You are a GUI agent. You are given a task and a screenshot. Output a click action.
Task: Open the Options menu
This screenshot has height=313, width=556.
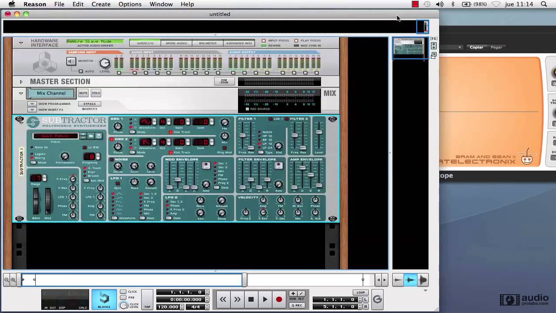pos(130,4)
